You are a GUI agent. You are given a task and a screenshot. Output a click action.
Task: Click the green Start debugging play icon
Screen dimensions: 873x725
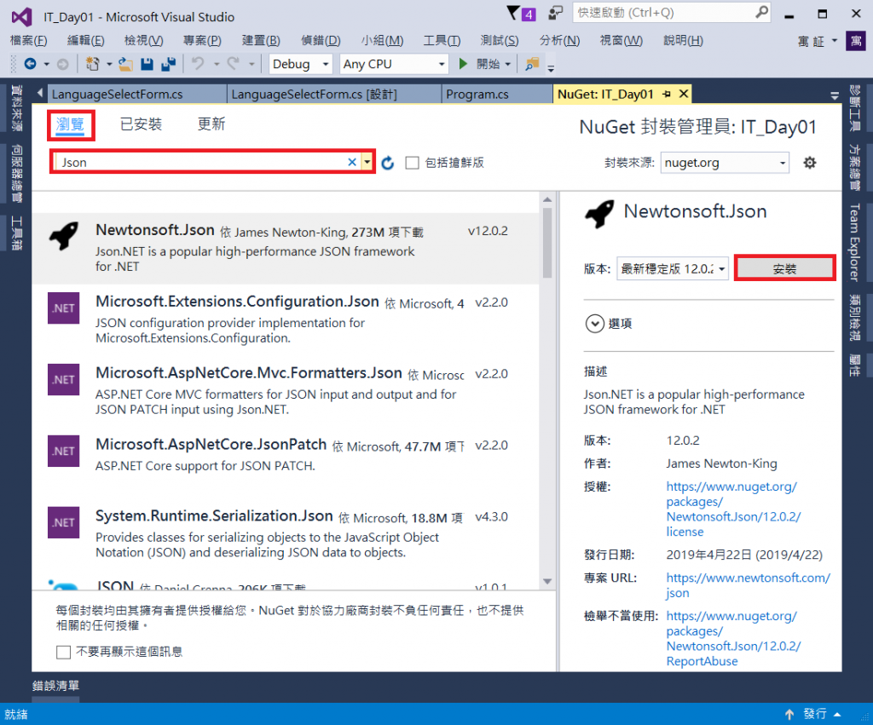coord(463,64)
